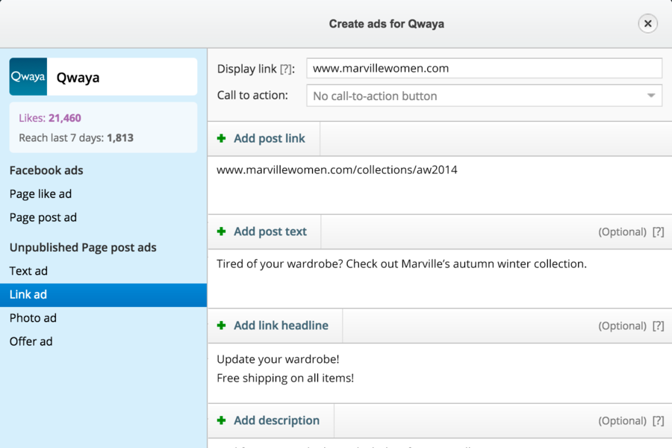Image resolution: width=672 pixels, height=448 pixels.
Task: Select Page like ad in sidebar
Action: (41, 194)
